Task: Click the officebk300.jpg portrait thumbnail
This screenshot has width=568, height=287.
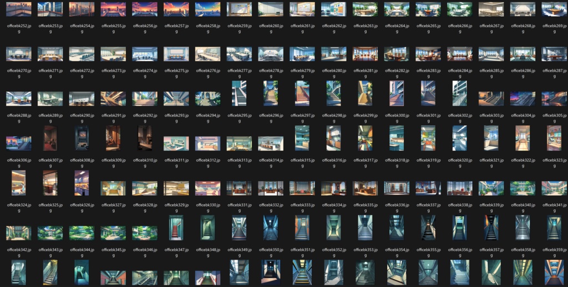Action: (397, 93)
